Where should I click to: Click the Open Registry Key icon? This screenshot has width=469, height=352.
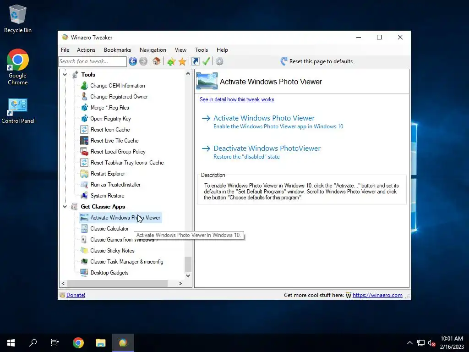click(84, 119)
